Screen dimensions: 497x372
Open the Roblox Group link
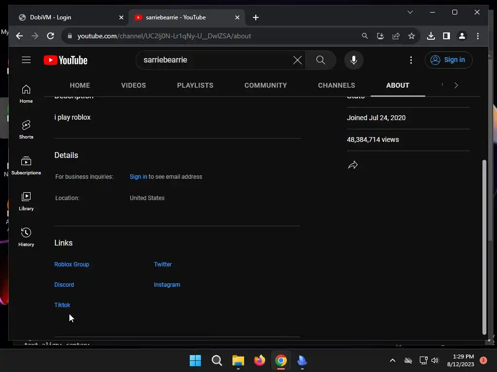[x=72, y=264]
